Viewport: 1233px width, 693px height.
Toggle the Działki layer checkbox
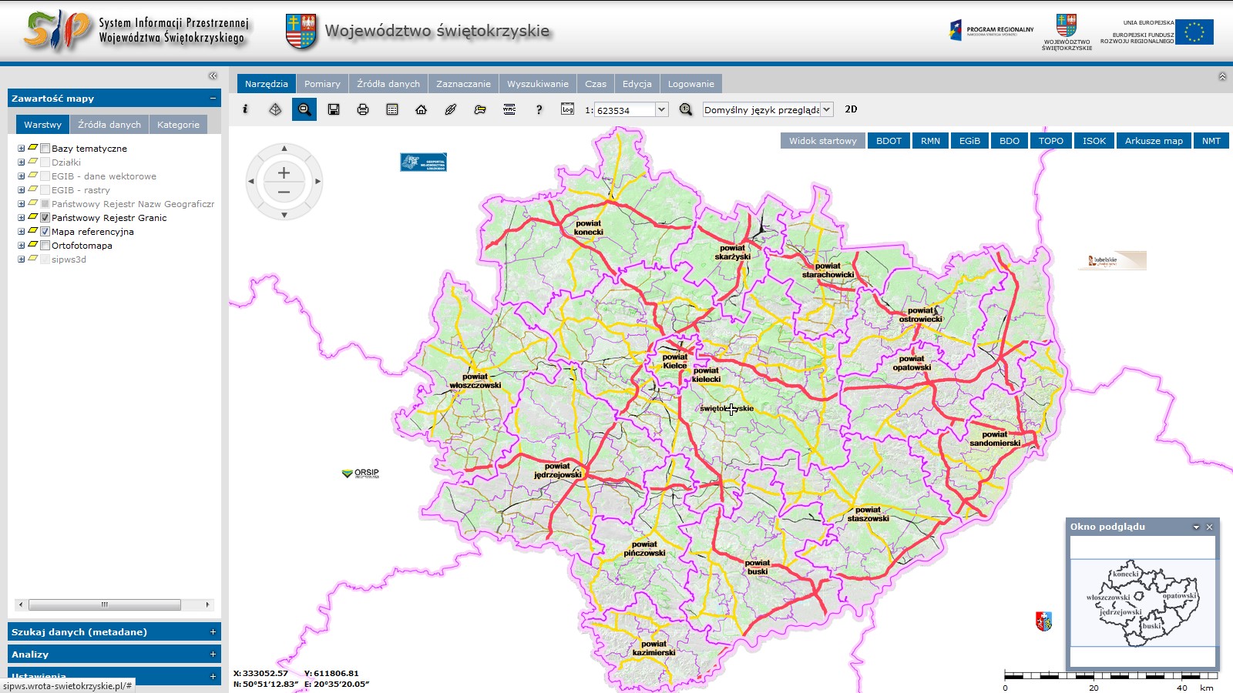coord(45,162)
